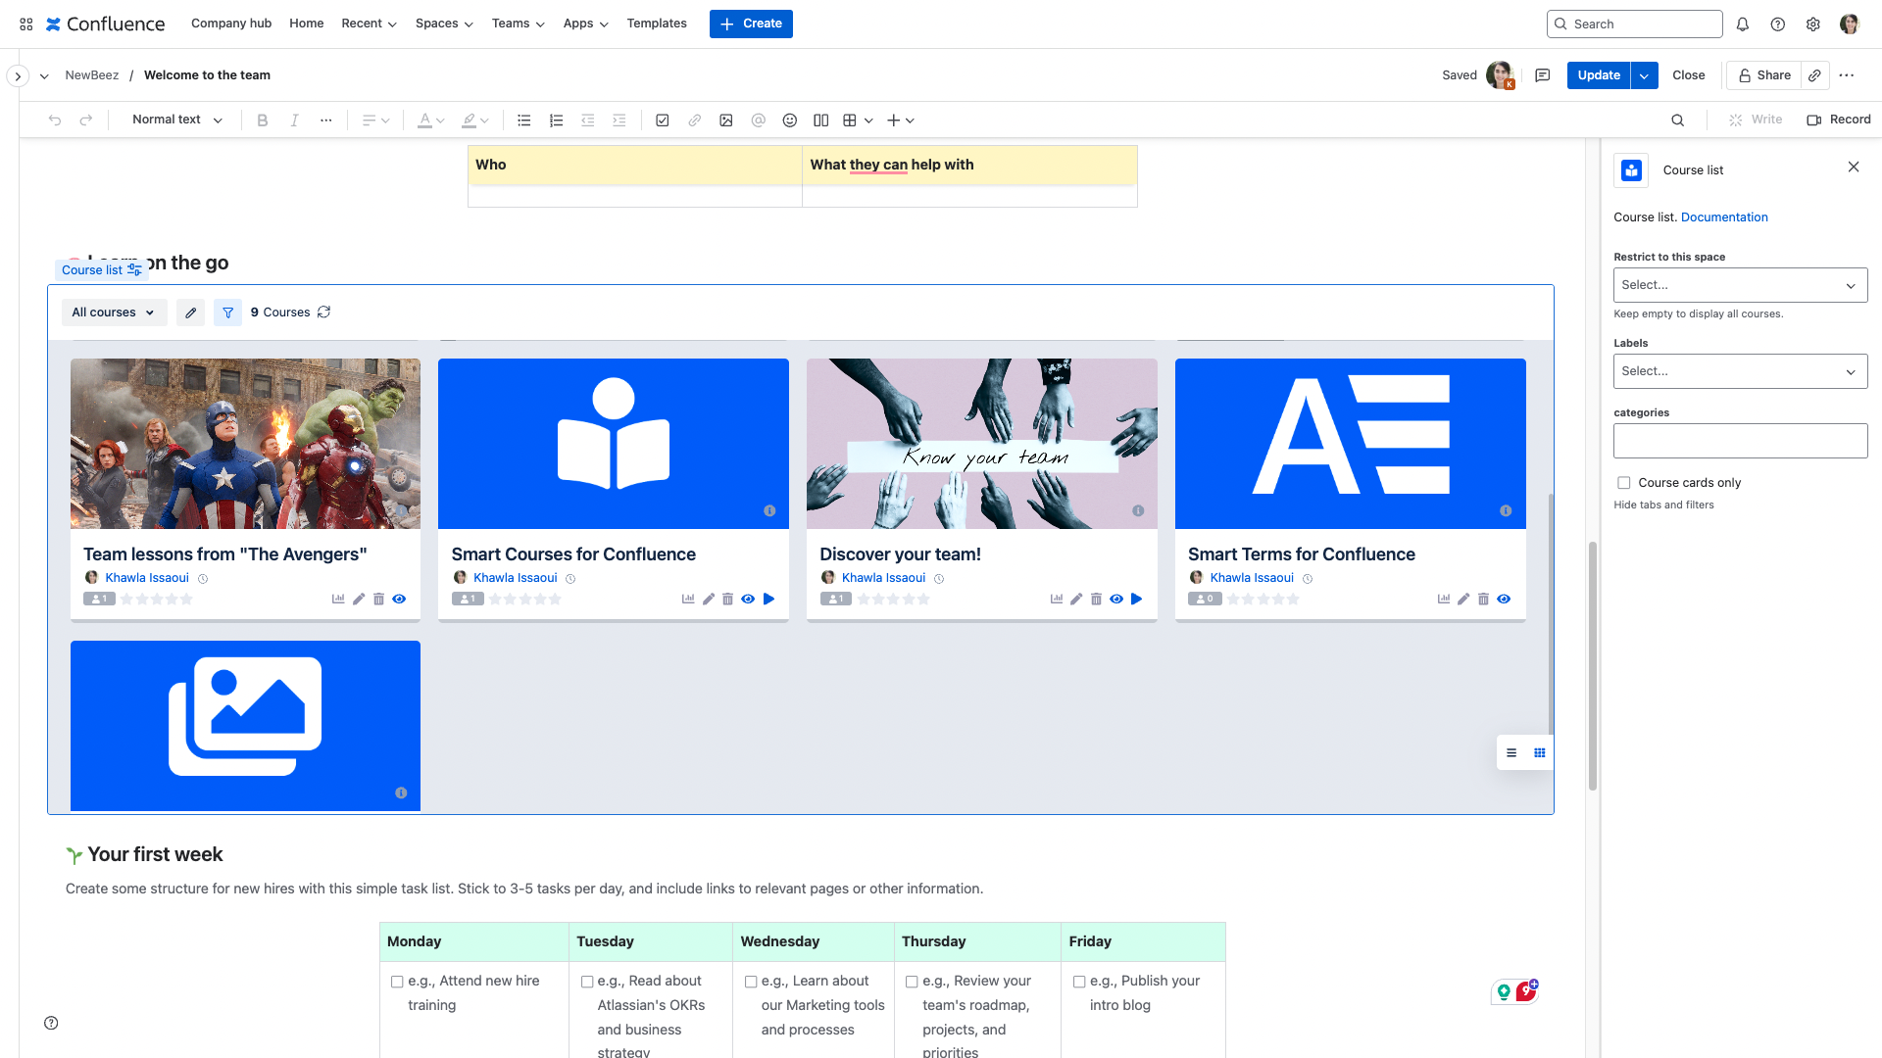Click the undo arrow in the editor toolbar
This screenshot has height=1058, width=1882.
tap(55, 120)
